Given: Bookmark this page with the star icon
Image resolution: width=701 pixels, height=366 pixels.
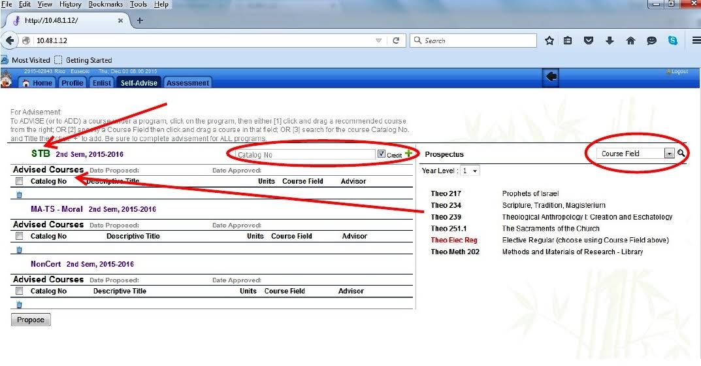Looking at the screenshot, I should [x=549, y=41].
